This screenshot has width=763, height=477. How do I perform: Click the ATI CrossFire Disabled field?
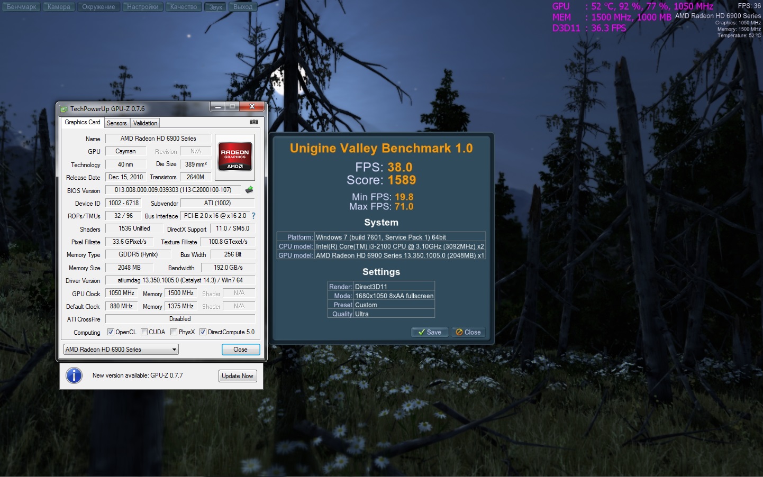pyautogui.click(x=180, y=319)
